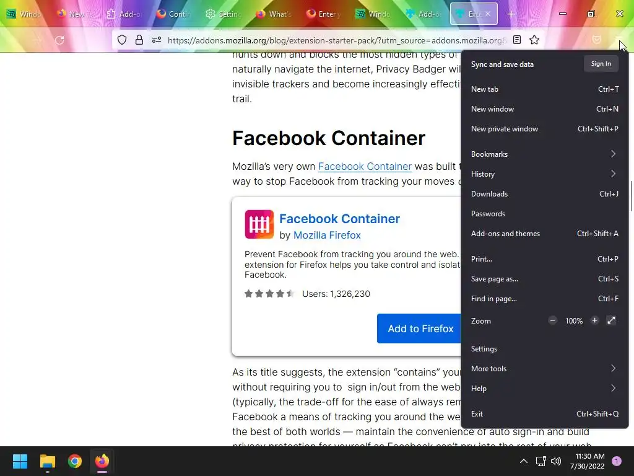This screenshot has width=634, height=476.
Task: Bookmark this page with the star icon
Action: (534, 40)
